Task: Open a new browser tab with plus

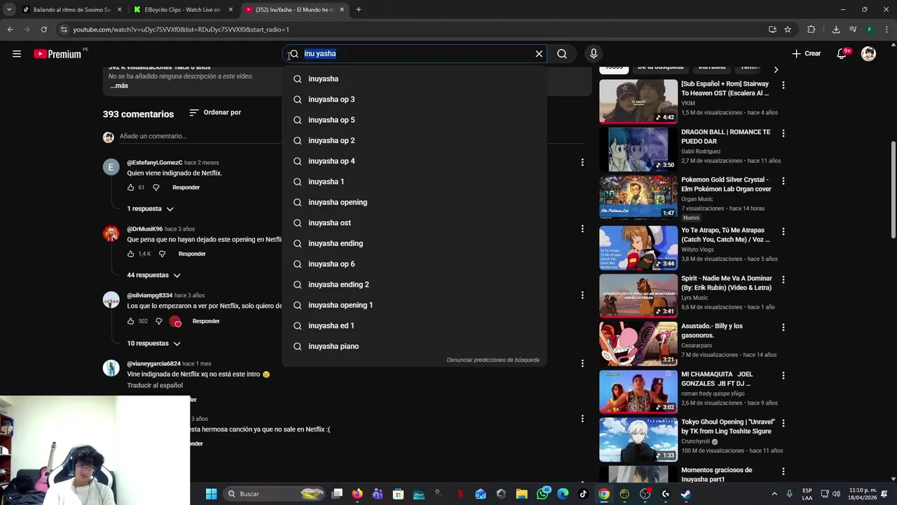Action: point(358,10)
